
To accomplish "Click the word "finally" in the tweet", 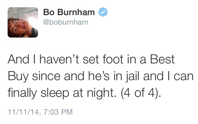I will tap(22, 93).
